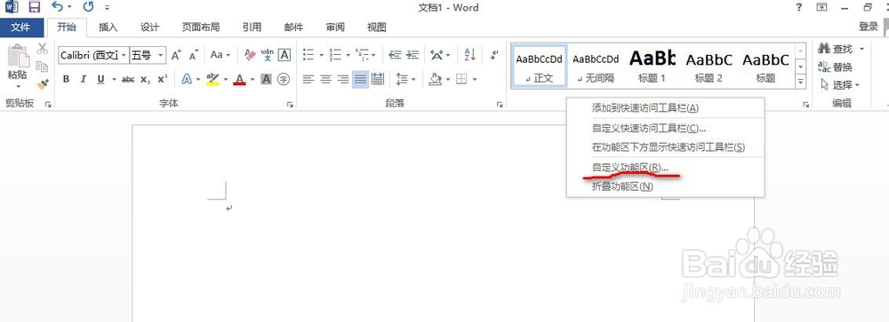Screen dimensions: 889x322
Task: Click the Distributed alignment icon
Action: (x=378, y=79)
